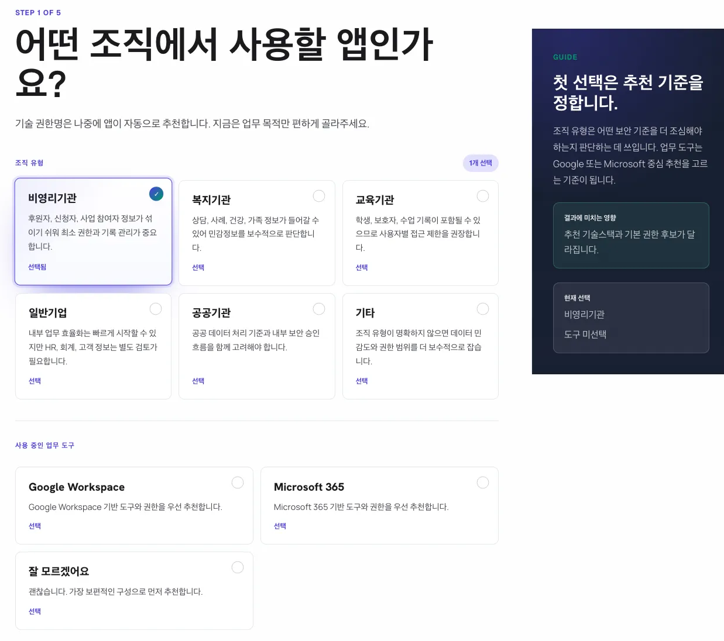Click the checked circle on 비영리기관 card
The image size is (724, 641).
156,194
